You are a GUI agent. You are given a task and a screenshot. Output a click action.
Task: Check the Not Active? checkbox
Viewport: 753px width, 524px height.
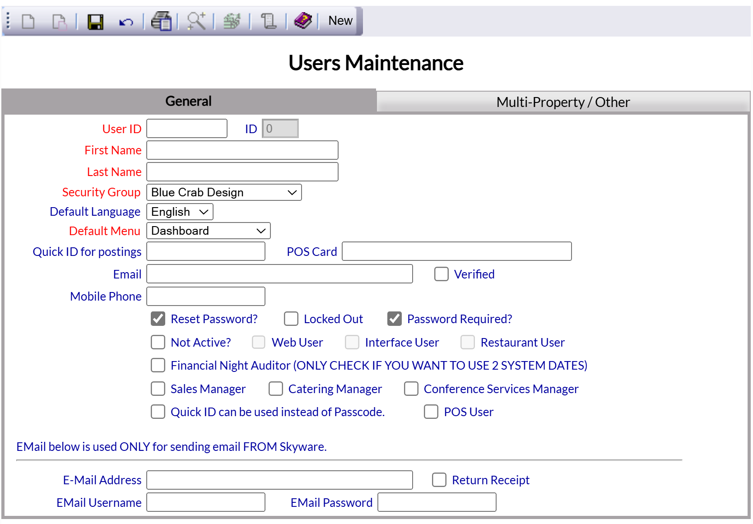pos(158,342)
